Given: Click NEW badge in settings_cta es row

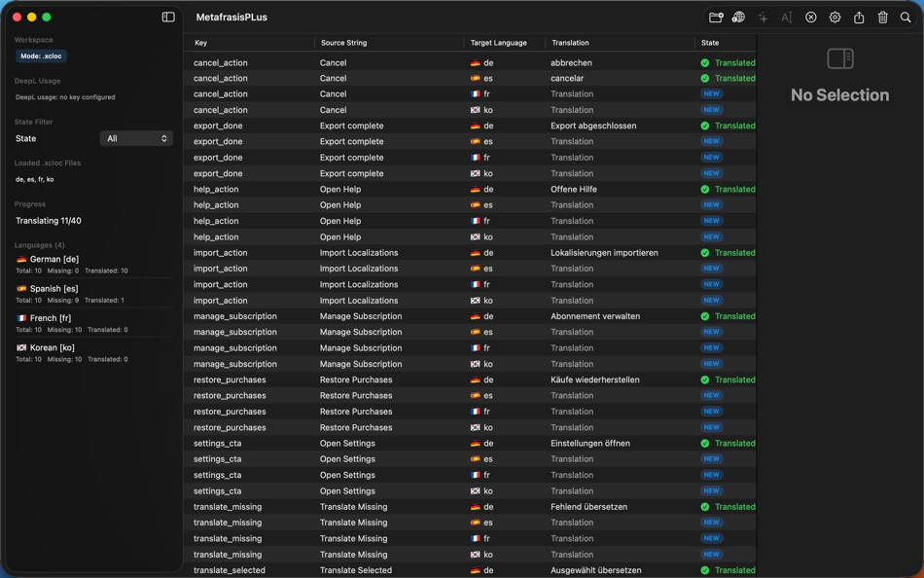Looking at the screenshot, I should [711, 459].
